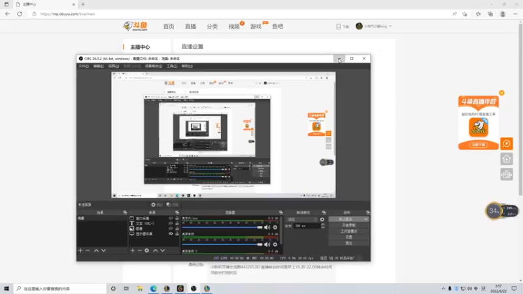Open 桌面音频 audio settings gear
The height and width of the screenshot is (294, 523).
click(x=275, y=244)
